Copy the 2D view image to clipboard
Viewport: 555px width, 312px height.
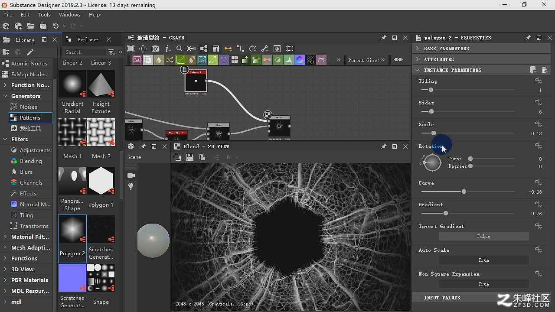[x=202, y=157]
